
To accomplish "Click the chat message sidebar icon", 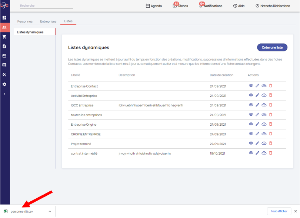I will [4, 65].
